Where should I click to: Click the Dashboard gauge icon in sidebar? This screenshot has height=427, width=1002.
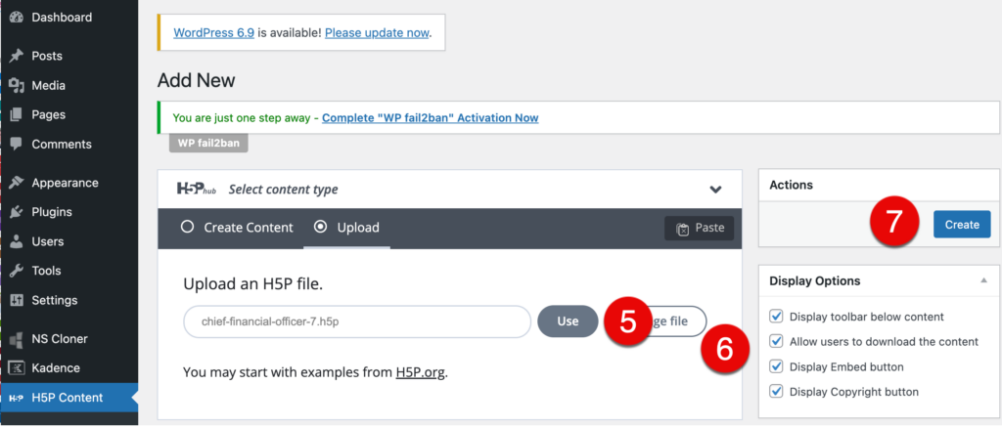pos(16,18)
